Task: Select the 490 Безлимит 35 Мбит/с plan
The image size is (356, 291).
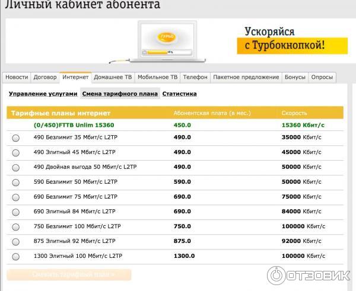Action: click(x=16, y=138)
